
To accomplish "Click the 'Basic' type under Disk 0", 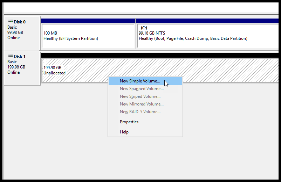I will pyautogui.click(x=12, y=27).
